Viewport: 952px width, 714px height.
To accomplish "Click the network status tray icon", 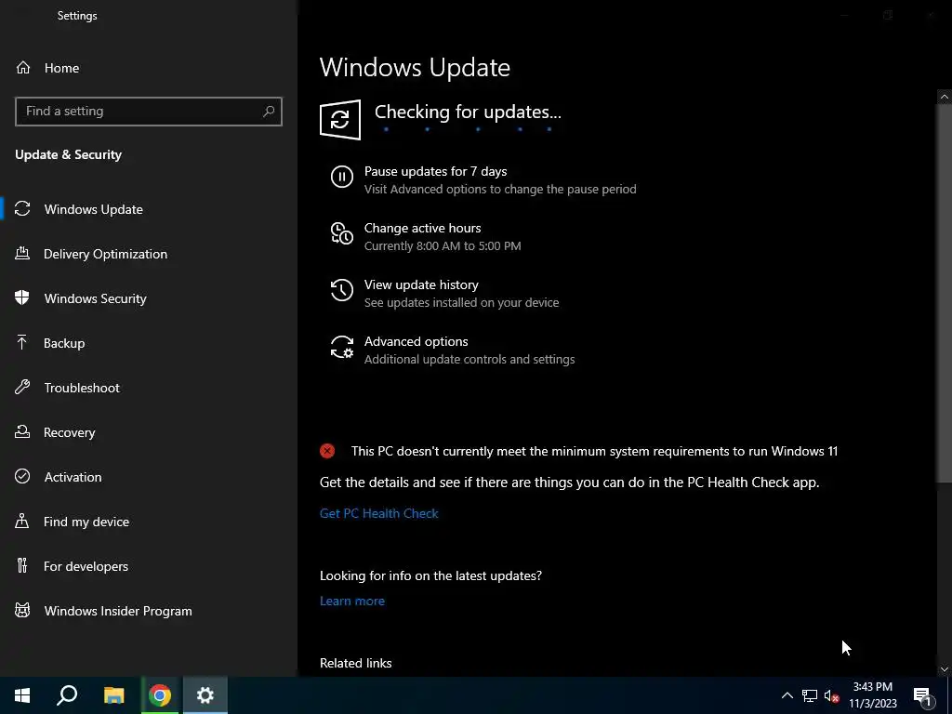I will 810,695.
